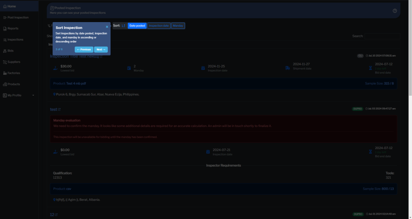Click the Home house icon in sidebar

tap(5, 6)
